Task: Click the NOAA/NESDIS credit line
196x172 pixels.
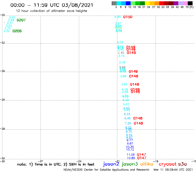Action: coord(106,170)
